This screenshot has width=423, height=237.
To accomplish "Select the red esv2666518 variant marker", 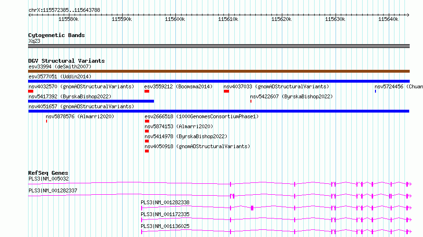I will pyautogui.click(x=147, y=121).
